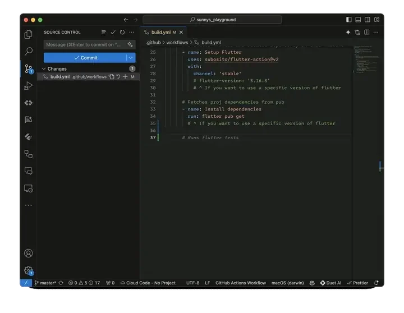Click line number 37 in gutter
This screenshot has width=404, height=313.
(x=153, y=137)
